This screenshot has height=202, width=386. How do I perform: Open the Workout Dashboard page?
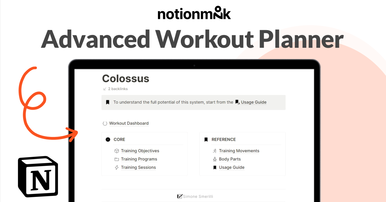(129, 123)
